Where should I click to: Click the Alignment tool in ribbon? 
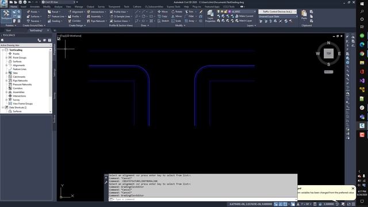tap(76, 11)
